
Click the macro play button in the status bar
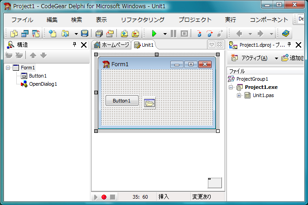point(96,197)
